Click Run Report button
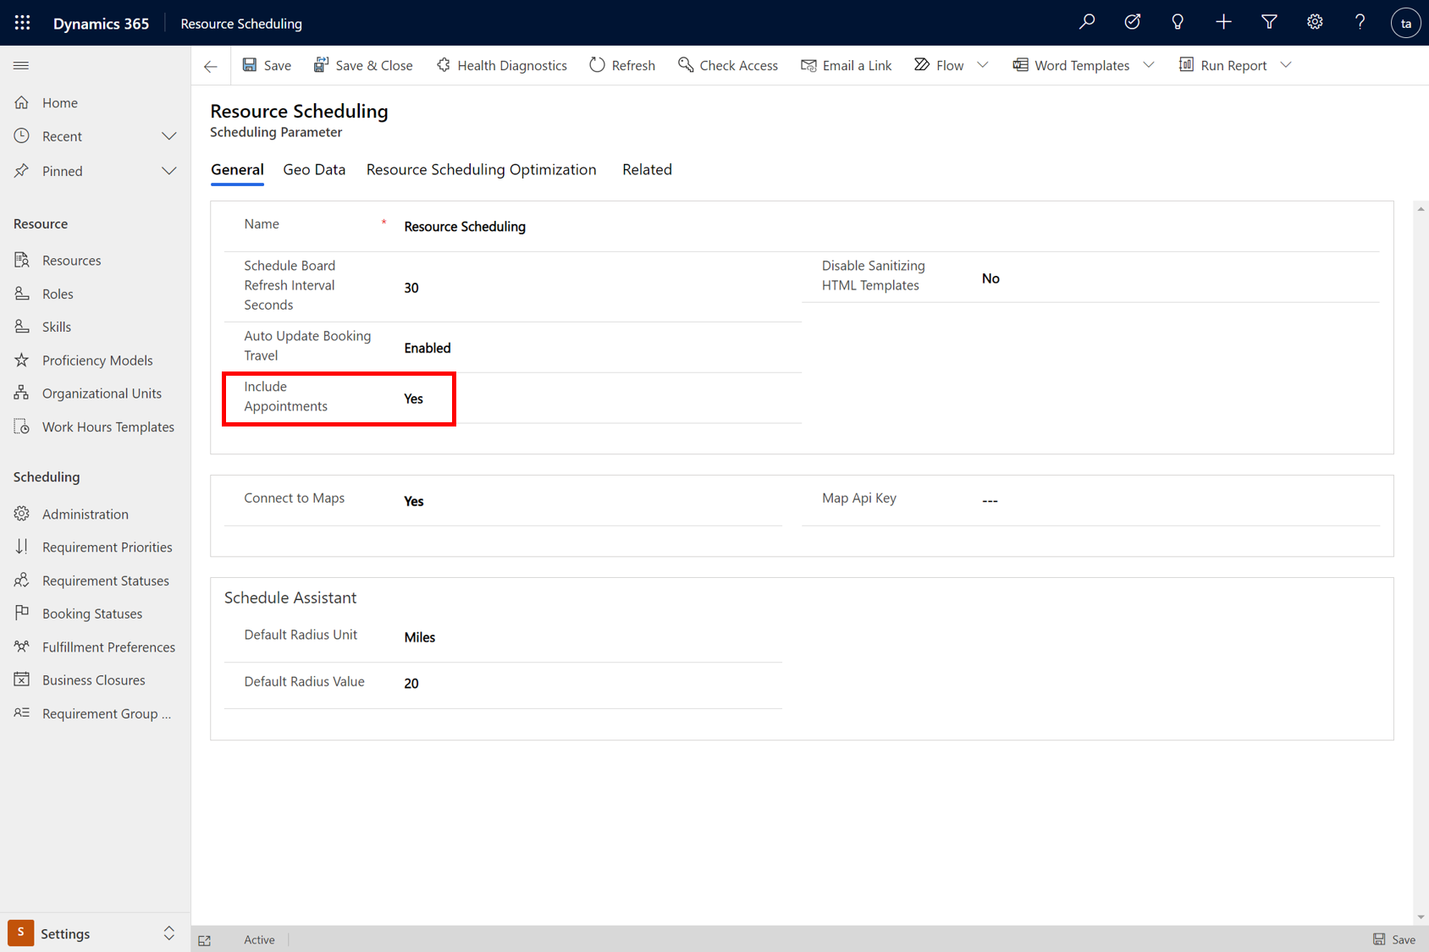The image size is (1429, 952). (1223, 65)
